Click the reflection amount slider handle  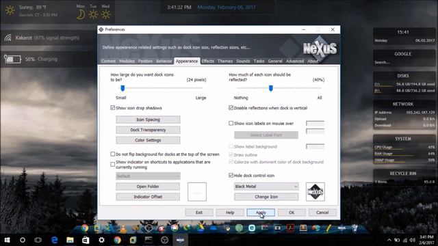pyautogui.click(x=271, y=88)
